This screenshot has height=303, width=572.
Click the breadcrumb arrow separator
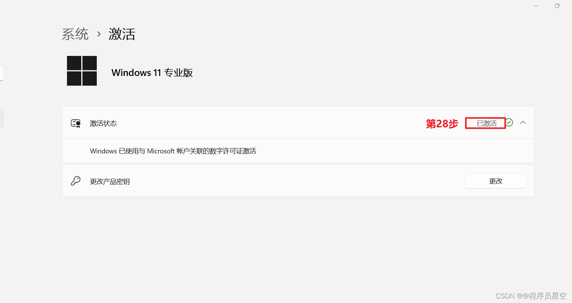pyautogui.click(x=99, y=34)
